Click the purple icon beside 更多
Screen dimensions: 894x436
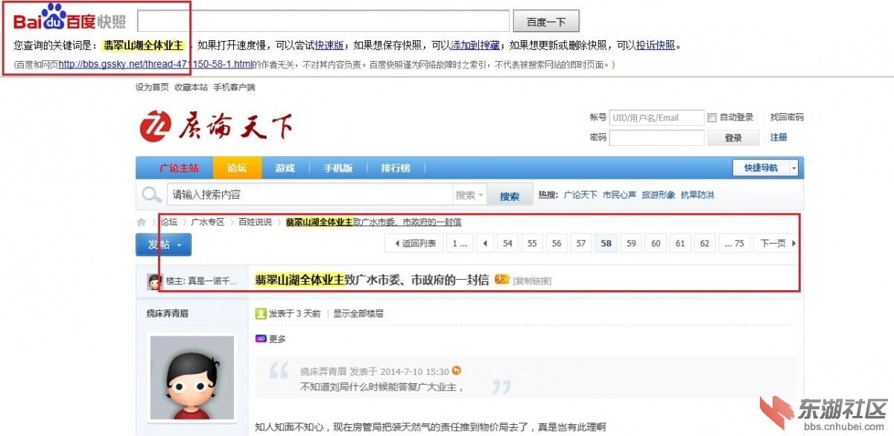(x=261, y=339)
